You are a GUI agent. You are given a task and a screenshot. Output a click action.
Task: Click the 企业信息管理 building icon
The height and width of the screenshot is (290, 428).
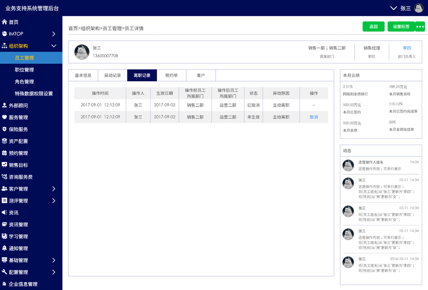[x=4, y=284]
